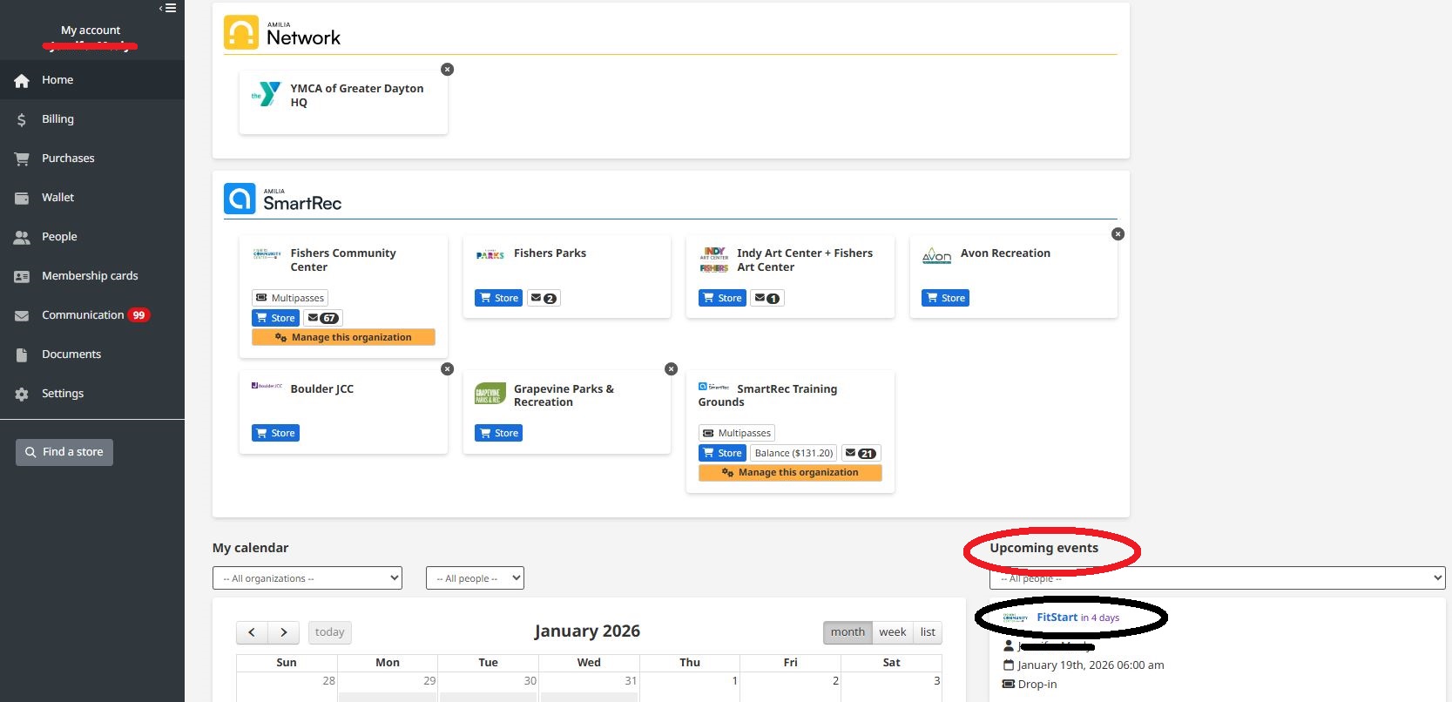Screen dimensions: 1452x702
Task: Open the calendar All people dropdown
Action: 475,578
